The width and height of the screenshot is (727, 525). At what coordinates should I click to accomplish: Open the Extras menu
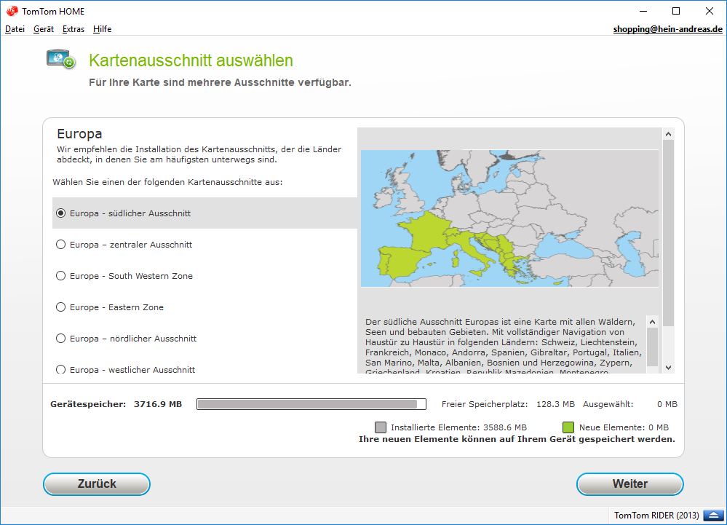74,29
